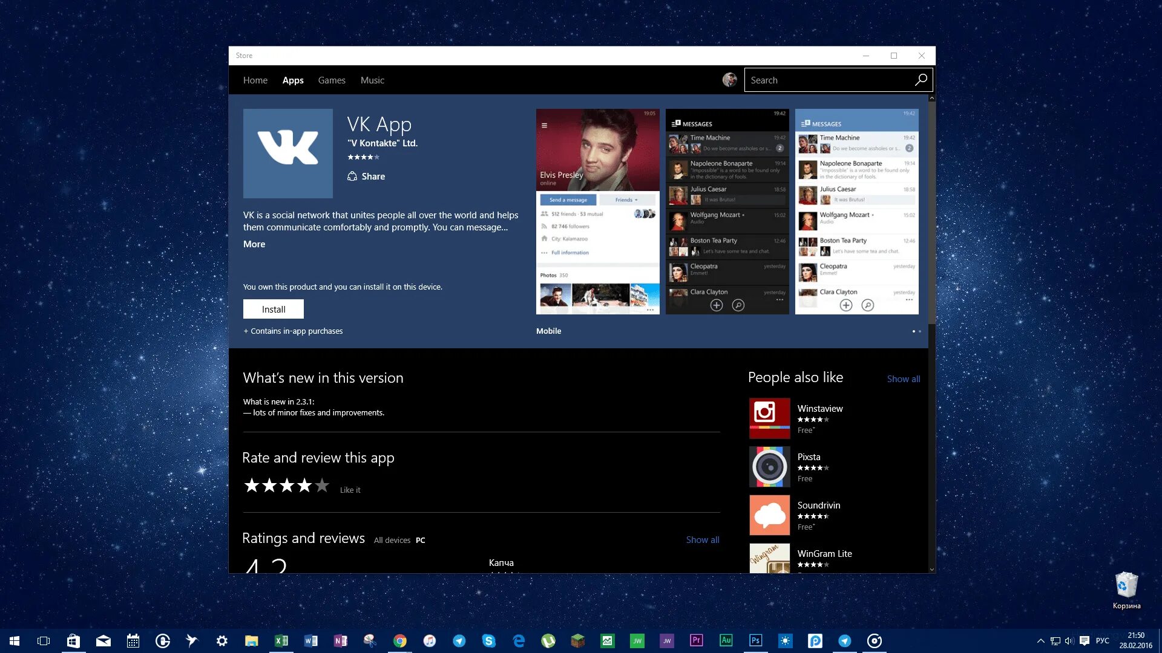This screenshot has height=653, width=1162.
Task: Launch Photoshop from the taskbar
Action: click(756, 641)
